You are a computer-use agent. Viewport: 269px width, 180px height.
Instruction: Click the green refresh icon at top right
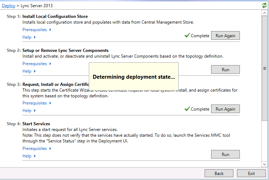[x=265, y=5]
